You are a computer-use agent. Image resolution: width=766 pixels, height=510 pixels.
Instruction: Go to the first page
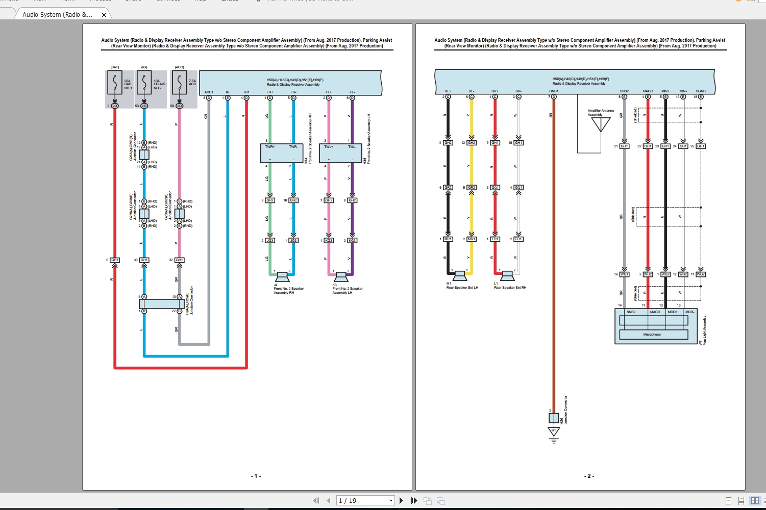click(316, 500)
